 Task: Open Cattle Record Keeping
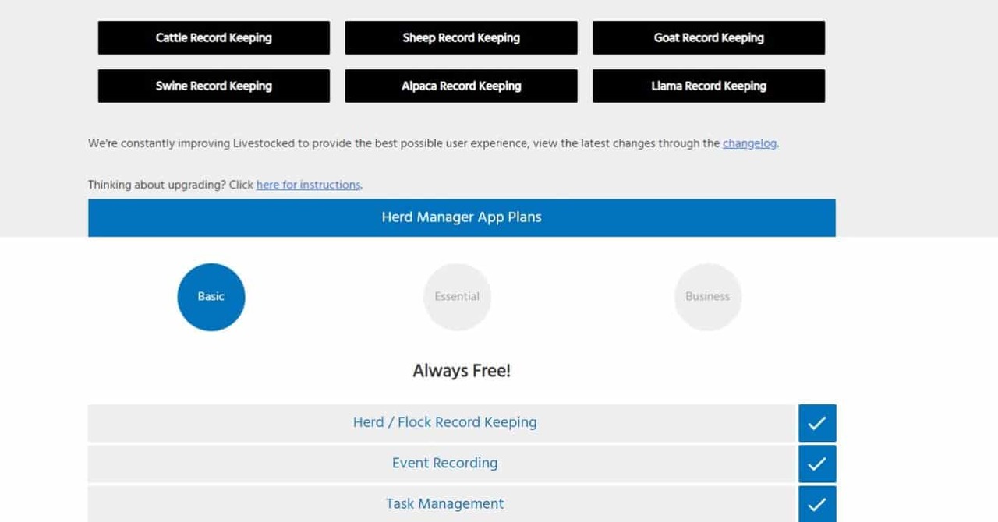(214, 37)
